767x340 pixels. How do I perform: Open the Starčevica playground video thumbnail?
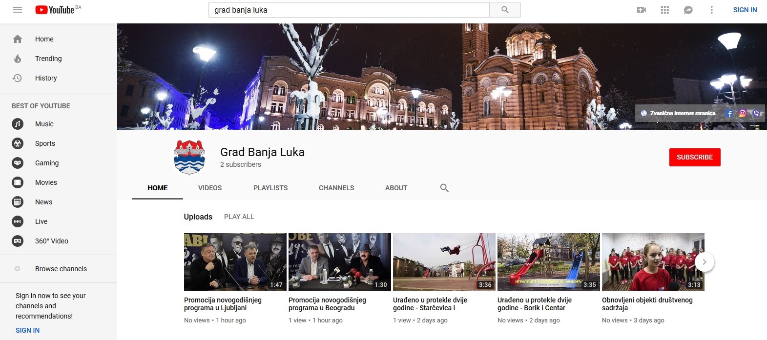tap(444, 262)
